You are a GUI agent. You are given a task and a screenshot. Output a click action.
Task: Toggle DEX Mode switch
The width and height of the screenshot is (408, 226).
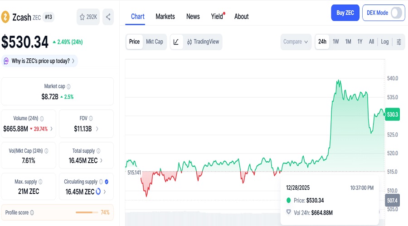pyautogui.click(x=396, y=13)
